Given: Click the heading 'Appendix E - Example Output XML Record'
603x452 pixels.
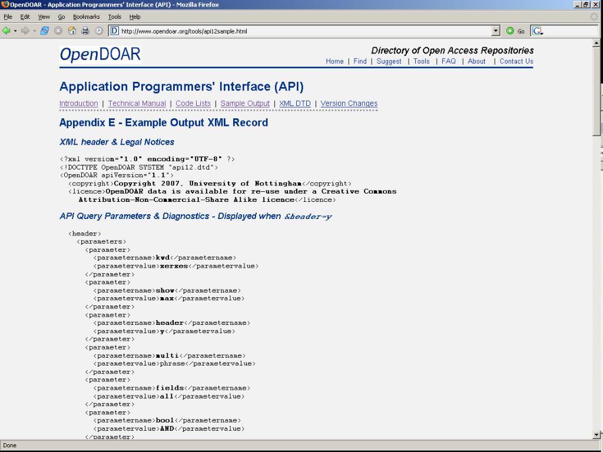Looking at the screenshot, I should pos(164,122).
